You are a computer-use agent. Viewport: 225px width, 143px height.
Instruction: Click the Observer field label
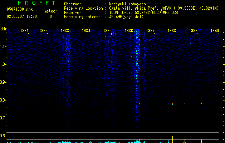click(73, 4)
